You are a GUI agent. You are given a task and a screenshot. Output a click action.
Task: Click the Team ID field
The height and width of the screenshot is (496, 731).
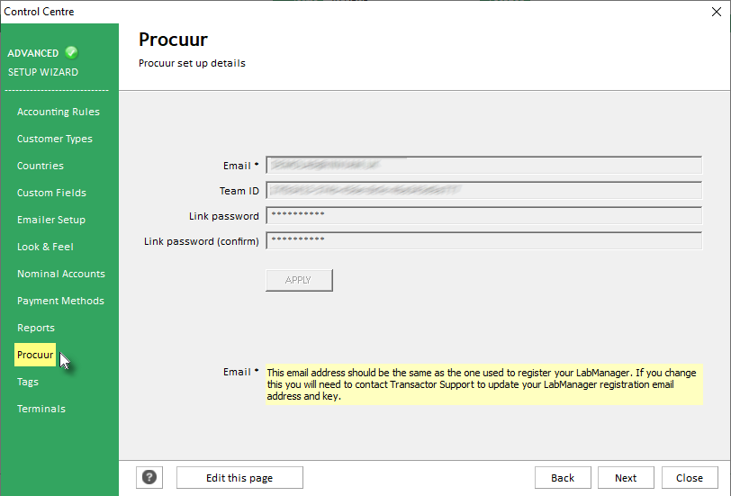pyautogui.click(x=483, y=191)
